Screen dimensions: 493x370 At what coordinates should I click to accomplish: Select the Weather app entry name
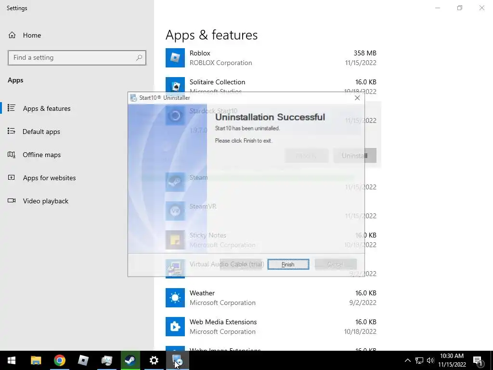click(x=202, y=293)
